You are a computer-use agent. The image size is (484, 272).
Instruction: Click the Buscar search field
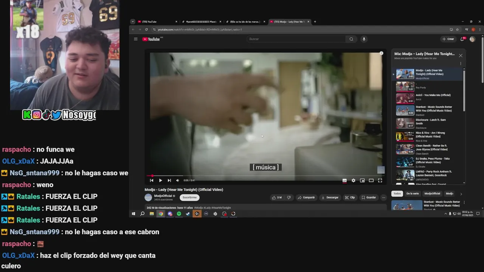[297, 39]
